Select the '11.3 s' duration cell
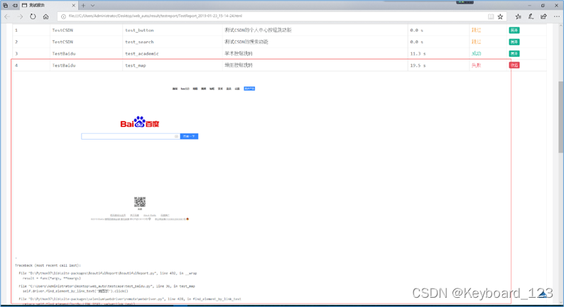564x307 pixels. tap(418, 53)
